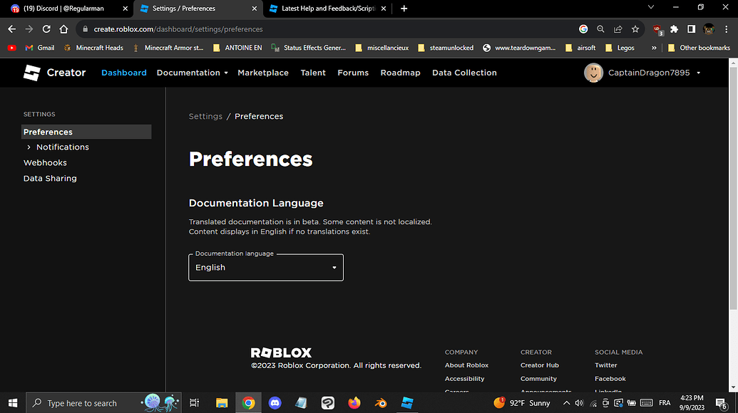
Task: Click the uBlock Origin extension icon
Action: click(656, 31)
